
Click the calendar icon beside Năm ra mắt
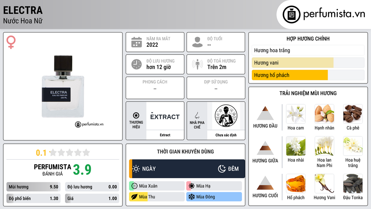pos(137,42)
